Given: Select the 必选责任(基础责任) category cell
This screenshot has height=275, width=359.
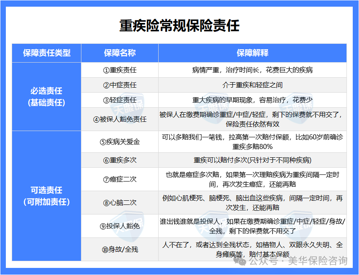Looking at the screenshot, I should pos(46,96).
